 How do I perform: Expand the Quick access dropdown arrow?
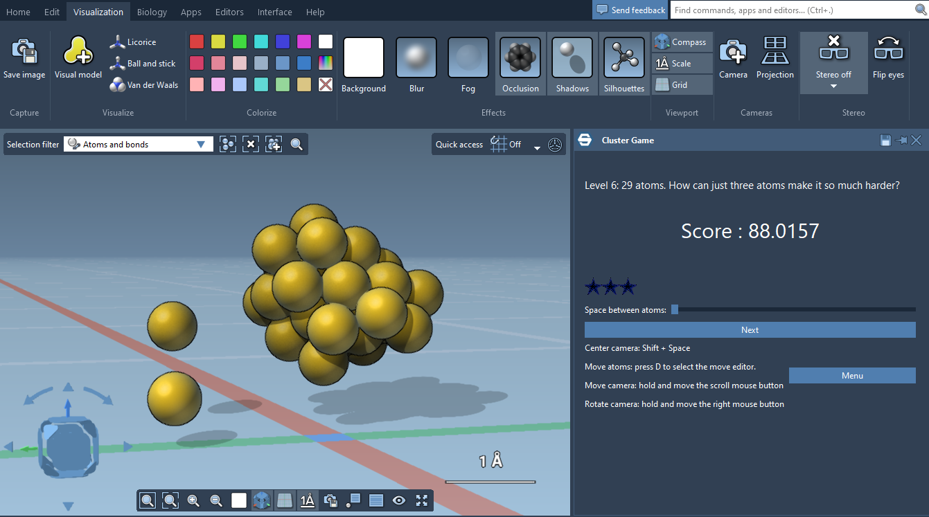click(537, 146)
